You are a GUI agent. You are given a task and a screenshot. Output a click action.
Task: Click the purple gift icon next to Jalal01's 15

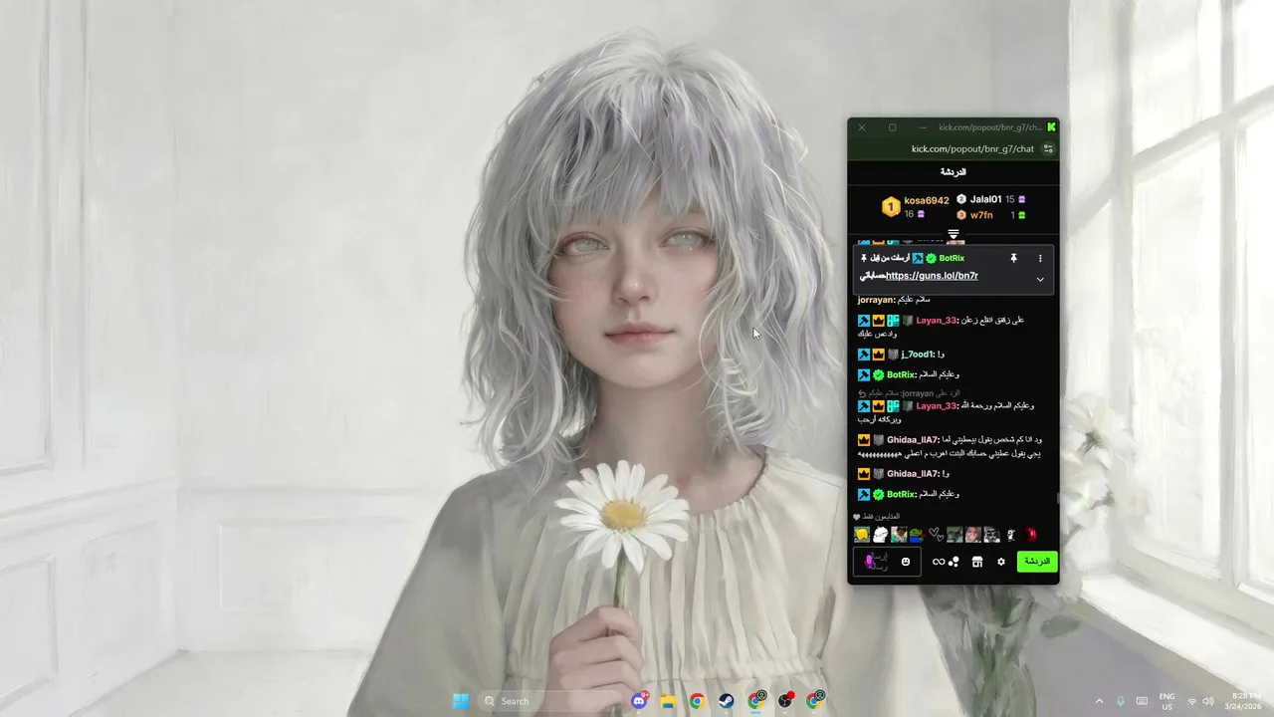click(1021, 199)
